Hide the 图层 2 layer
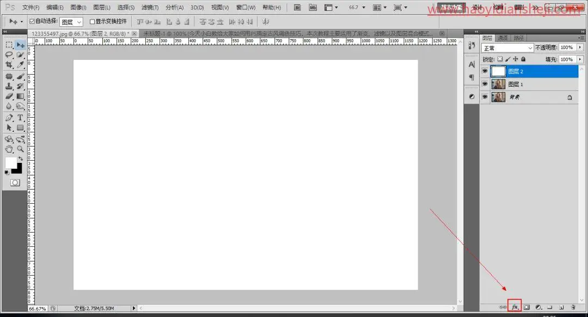This screenshot has height=317, width=588. click(x=485, y=71)
